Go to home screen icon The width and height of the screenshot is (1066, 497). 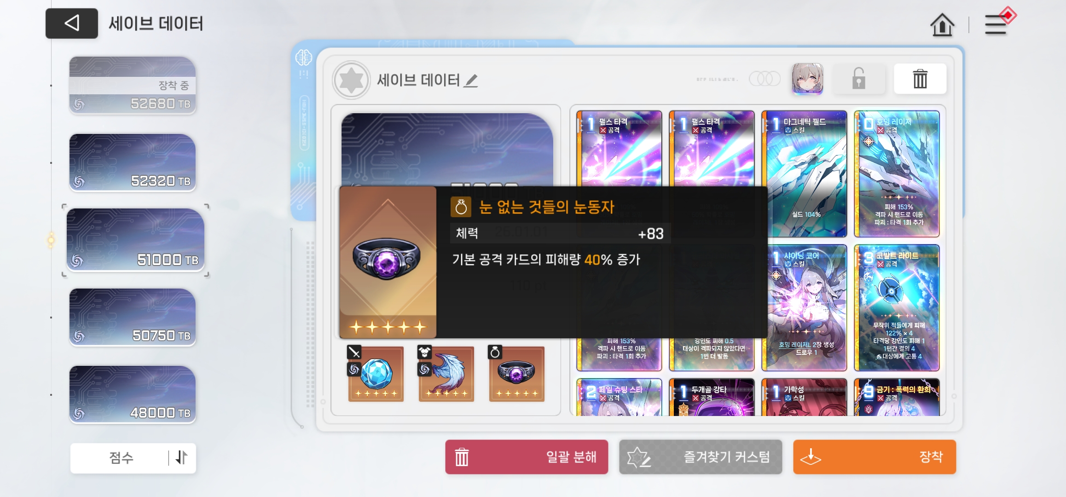coord(942,24)
